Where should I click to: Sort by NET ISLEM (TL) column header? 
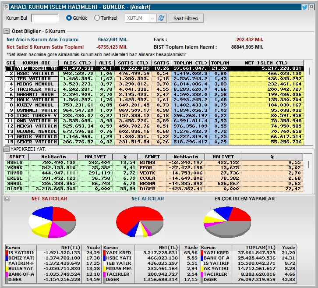(x=266, y=63)
